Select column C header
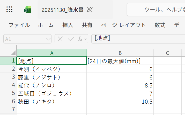Screen dimensions: 185x115 (x=168, y=53)
